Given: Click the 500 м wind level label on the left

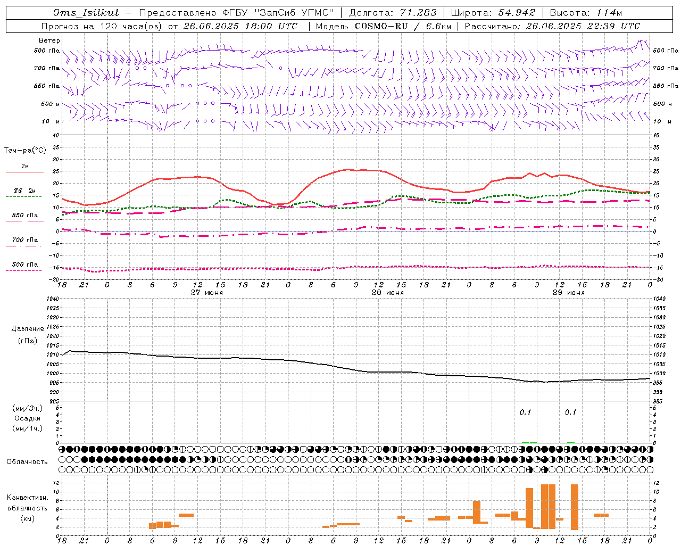Looking at the screenshot, I should [51, 104].
